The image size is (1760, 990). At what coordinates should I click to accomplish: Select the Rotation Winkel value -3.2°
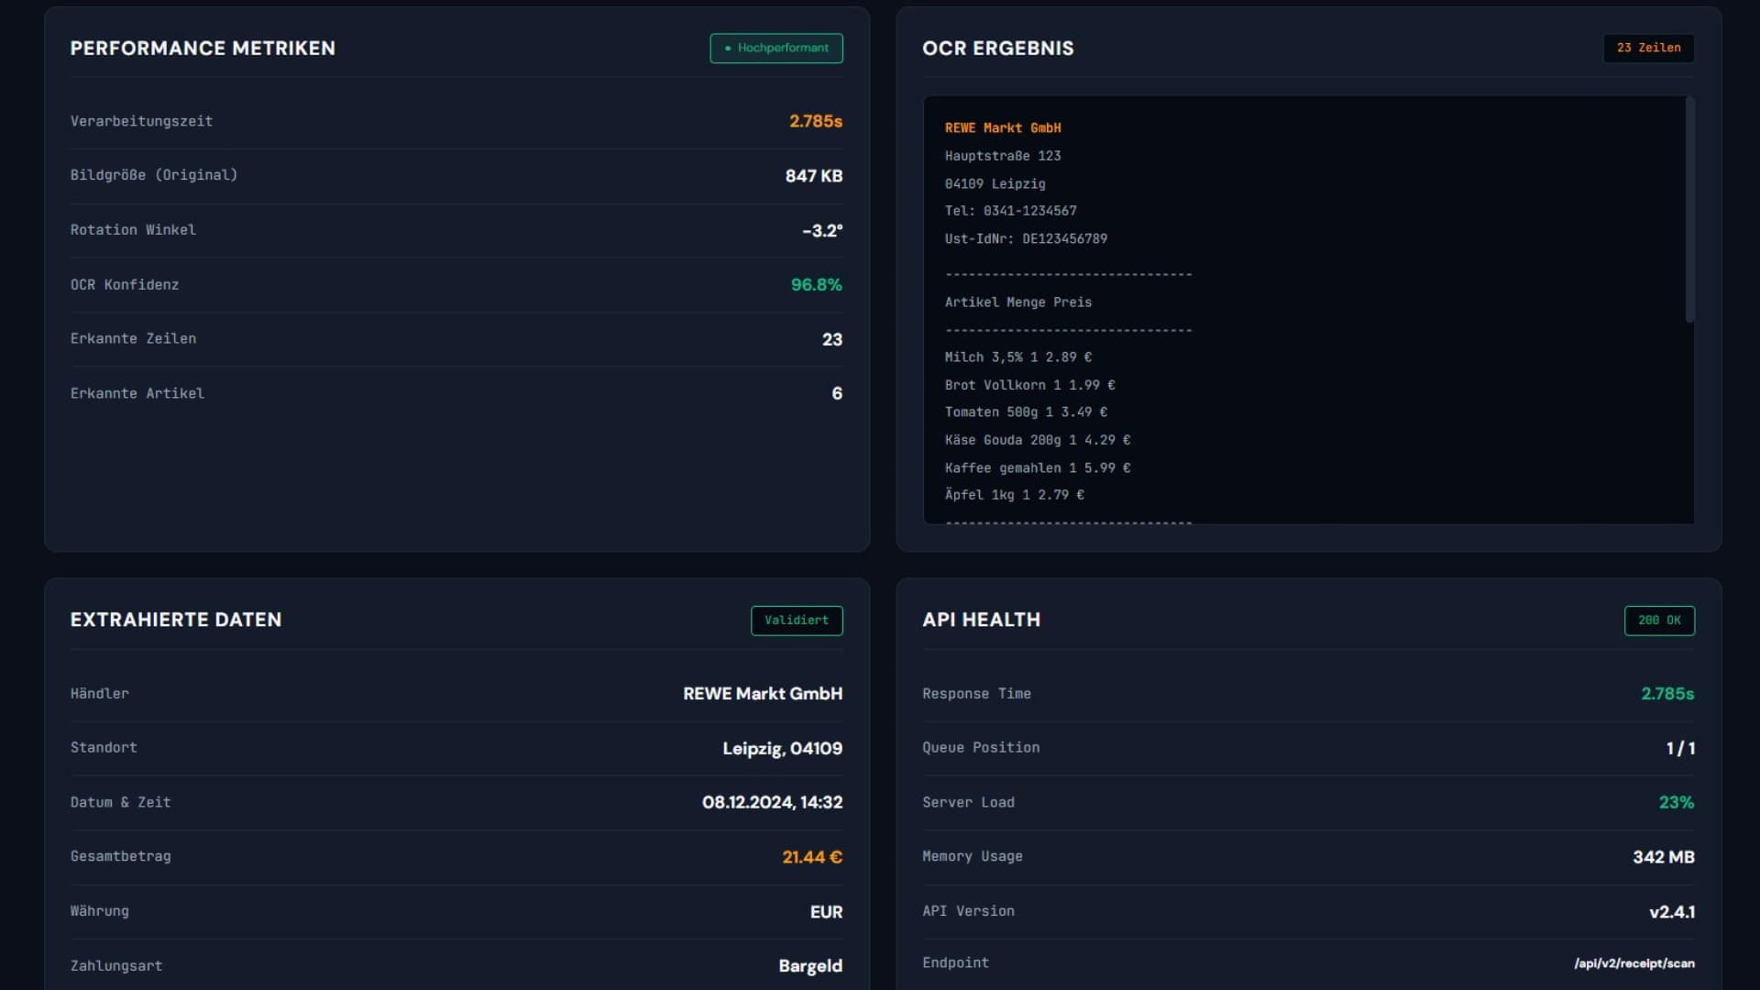(822, 230)
